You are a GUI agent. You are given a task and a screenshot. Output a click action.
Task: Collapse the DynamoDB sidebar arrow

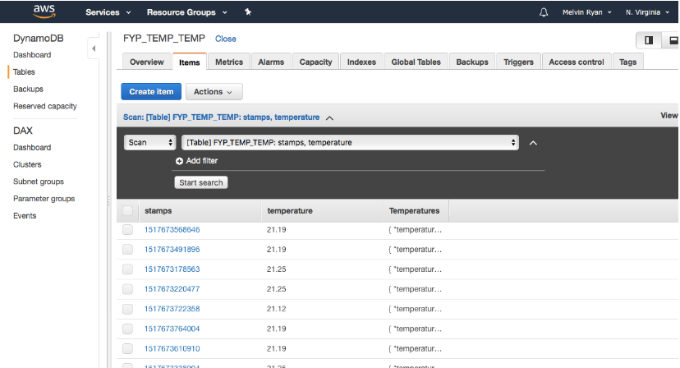click(94, 48)
